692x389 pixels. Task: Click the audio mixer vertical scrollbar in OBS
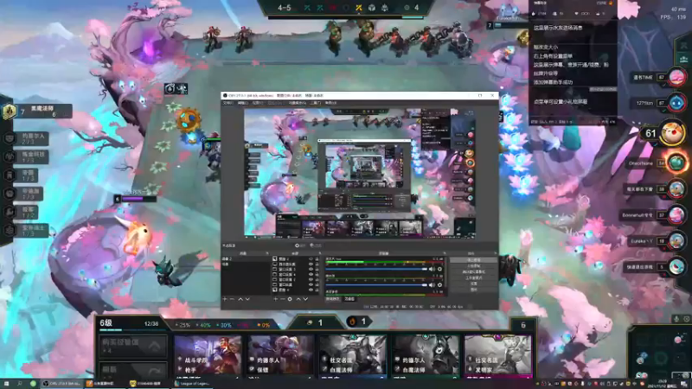click(445, 272)
